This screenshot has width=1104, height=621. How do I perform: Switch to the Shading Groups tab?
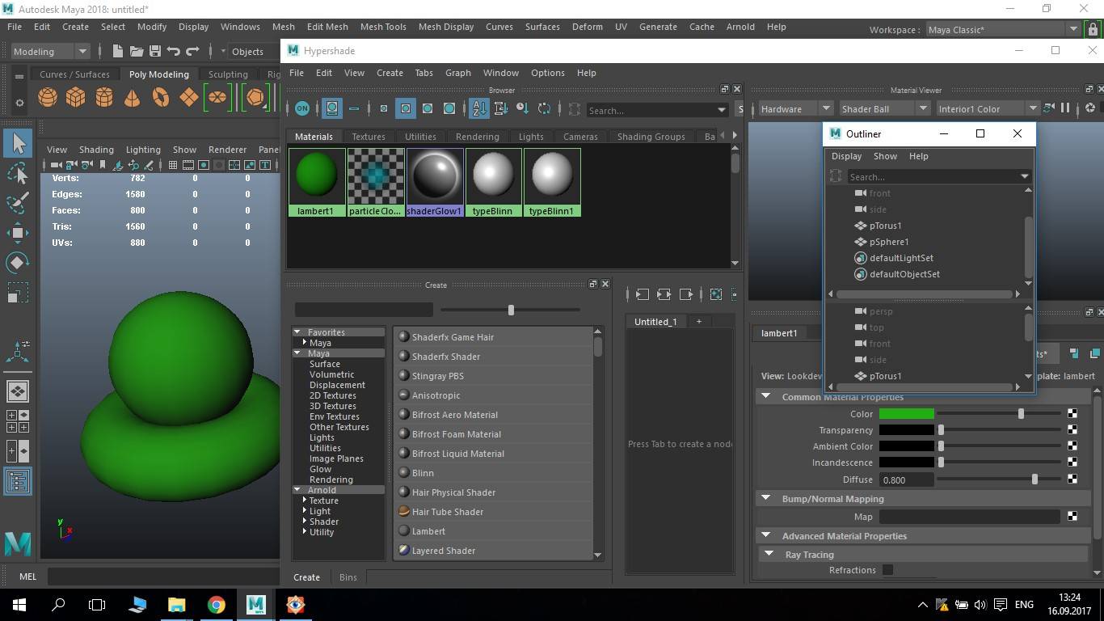tap(651, 137)
